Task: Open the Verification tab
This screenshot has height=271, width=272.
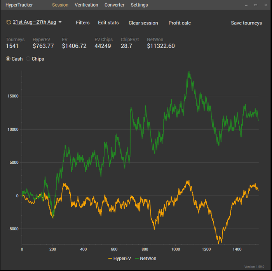Action: 86,5
